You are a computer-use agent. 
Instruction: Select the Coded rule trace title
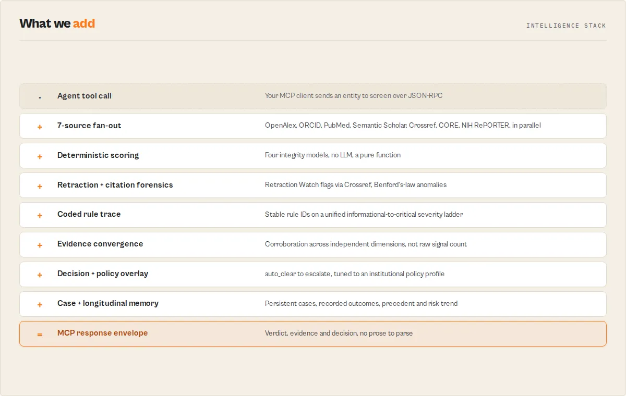click(89, 214)
